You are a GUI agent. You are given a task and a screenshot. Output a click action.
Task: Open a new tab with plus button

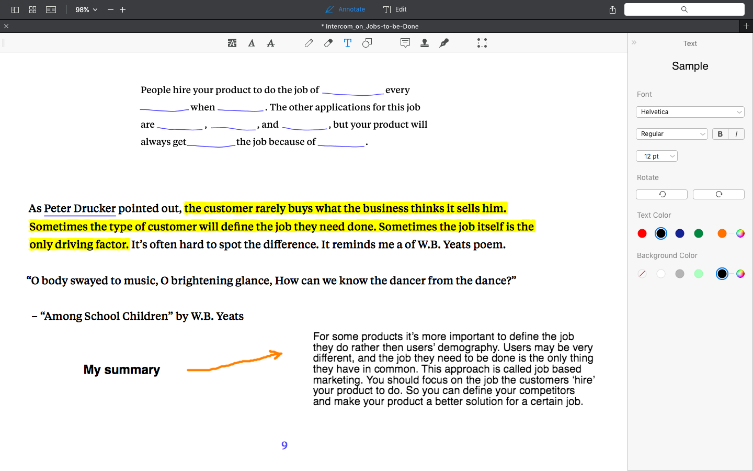(x=746, y=26)
